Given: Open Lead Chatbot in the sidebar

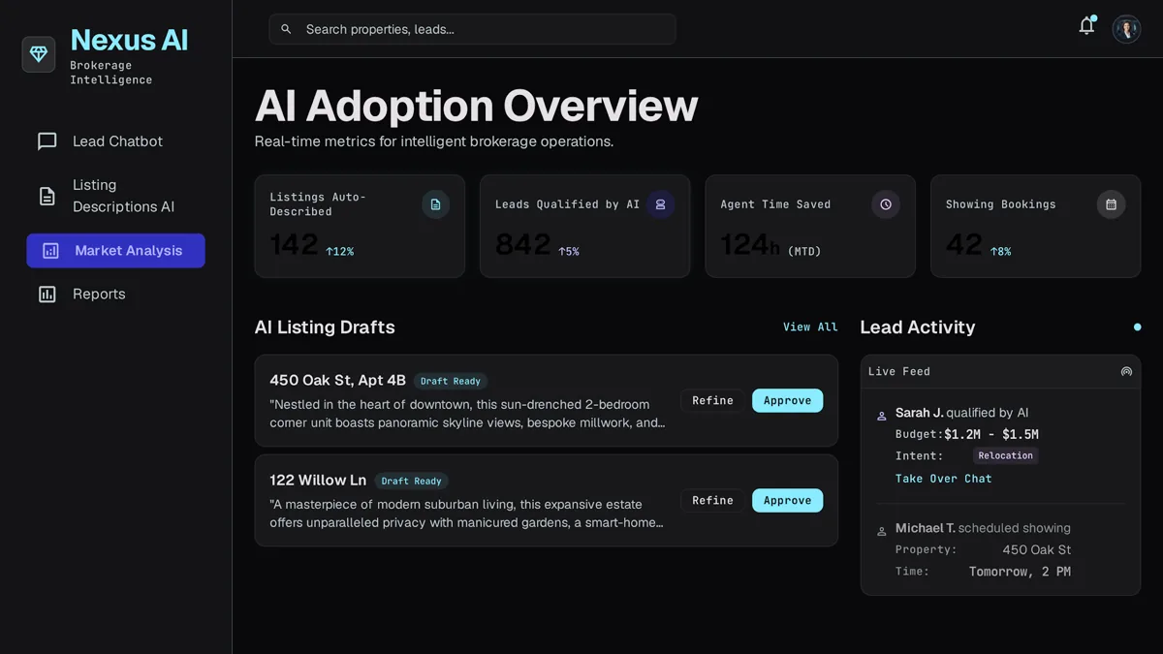Looking at the screenshot, I should (115, 141).
